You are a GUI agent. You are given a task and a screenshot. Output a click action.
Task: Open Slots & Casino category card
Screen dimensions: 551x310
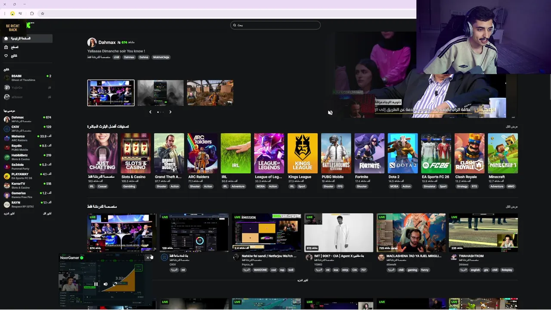click(x=136, y=153)
